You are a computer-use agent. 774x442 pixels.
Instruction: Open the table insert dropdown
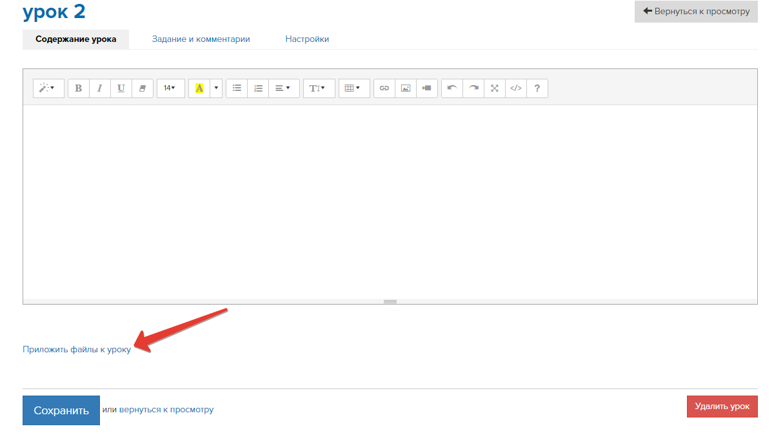[x=353, y=88]
